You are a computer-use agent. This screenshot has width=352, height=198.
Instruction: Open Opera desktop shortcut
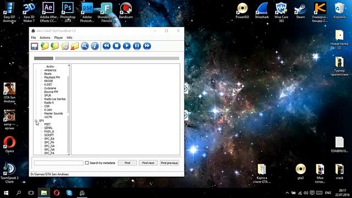click(9, 144)
